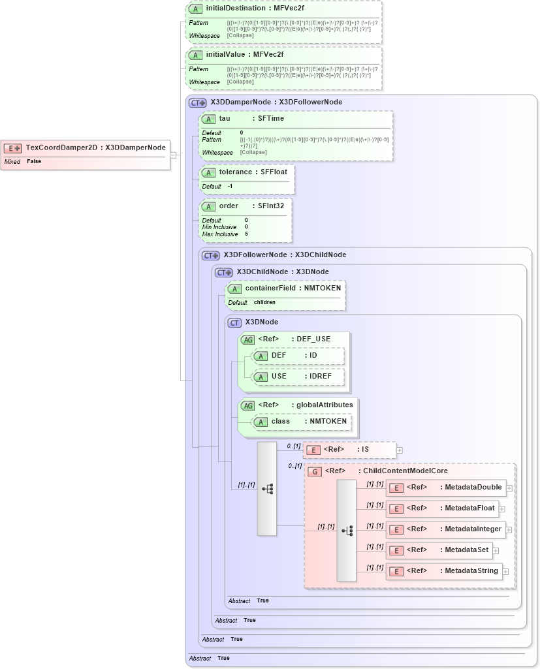Select X3DChildNode : X3DNode header

283,272
